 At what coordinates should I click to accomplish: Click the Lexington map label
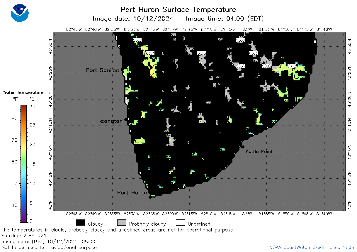click(x=110, y=121)
